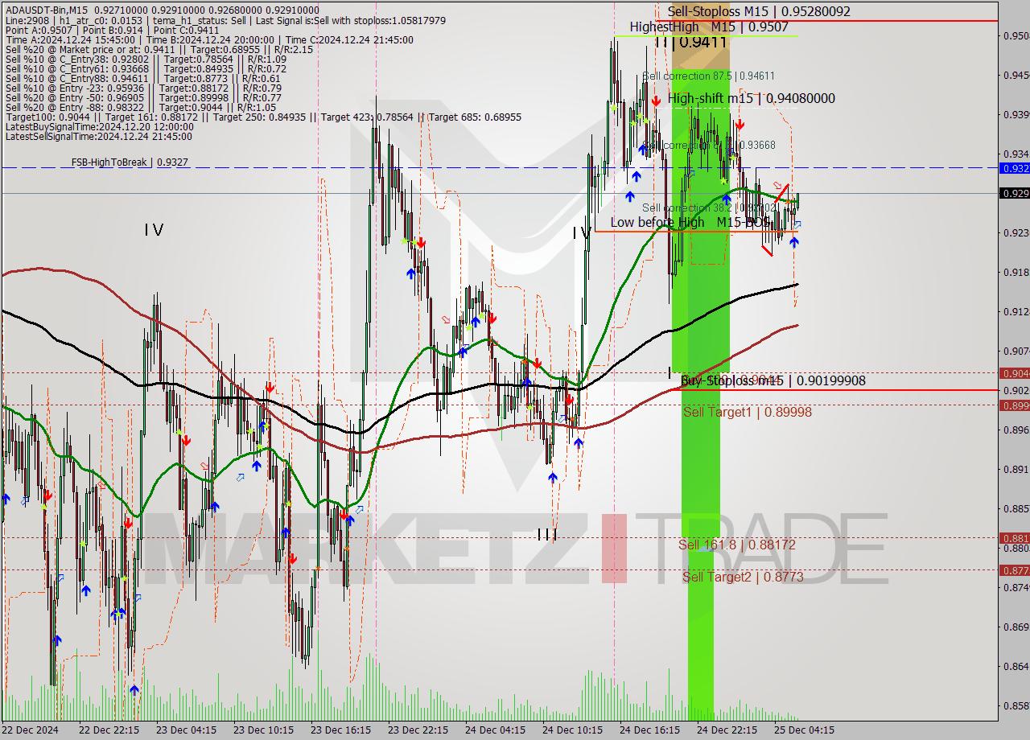Click the 'Sell-Stoploss M15 | 0.95280092' label
Viewport: 1030px width, 740px height.
759,11
